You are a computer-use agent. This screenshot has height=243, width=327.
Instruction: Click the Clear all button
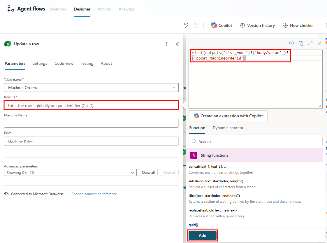pos(169,172)
